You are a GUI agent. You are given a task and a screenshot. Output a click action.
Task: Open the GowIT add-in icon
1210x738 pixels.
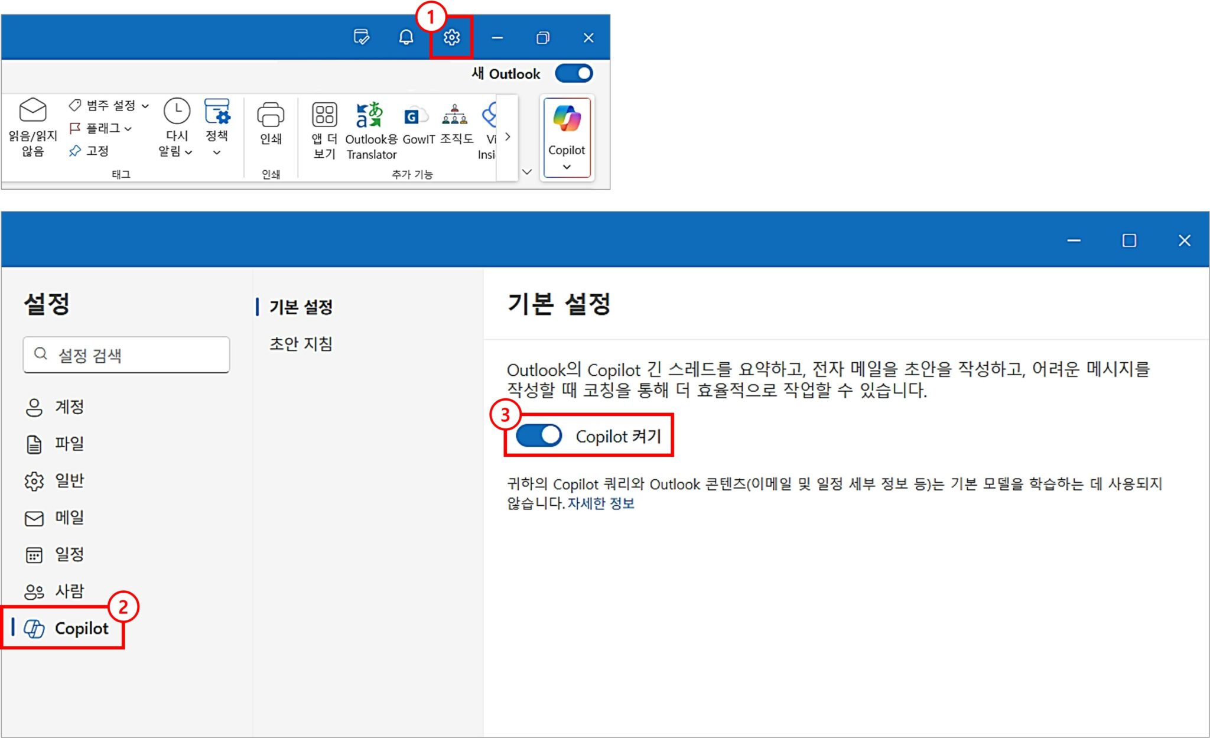pyautogui.click(x=415, y=116)
